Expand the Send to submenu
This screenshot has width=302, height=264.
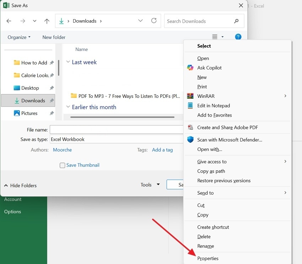point(237,193)
